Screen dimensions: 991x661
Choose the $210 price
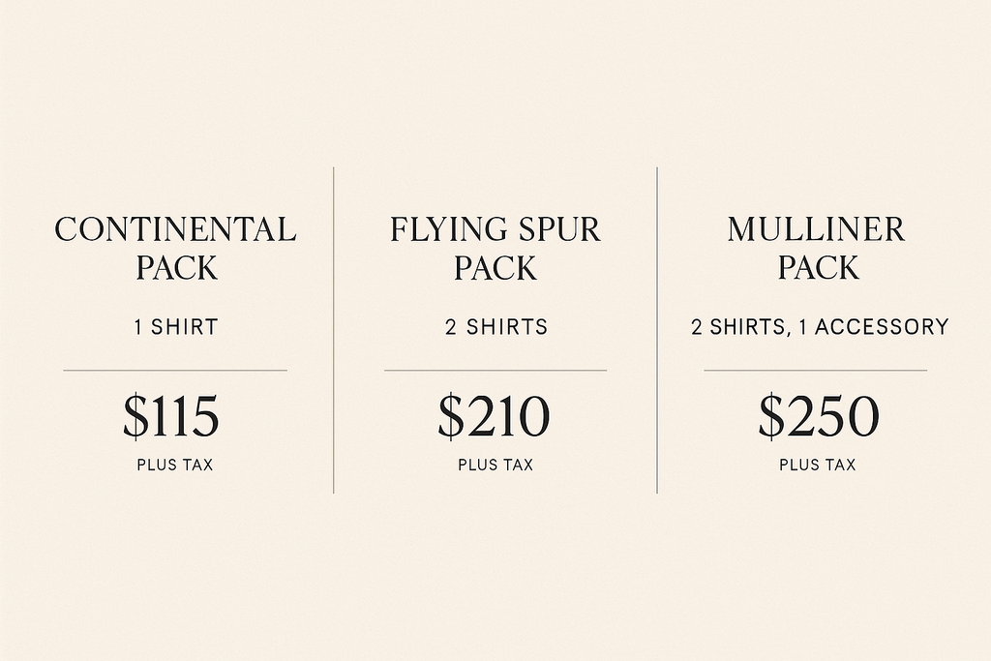[x=494, y=416]
